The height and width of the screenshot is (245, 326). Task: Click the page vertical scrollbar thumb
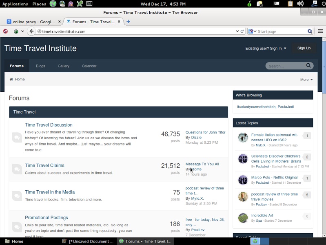click(324, 67)
